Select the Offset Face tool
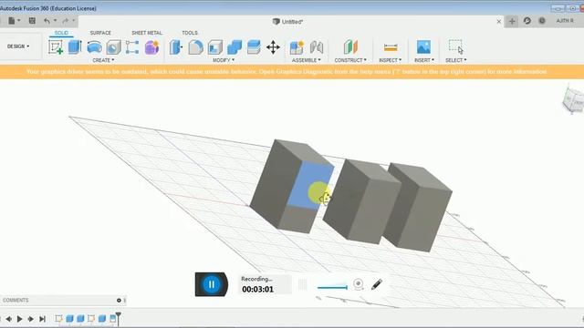This screenshot has height=328, width=584. pos(254,47)
